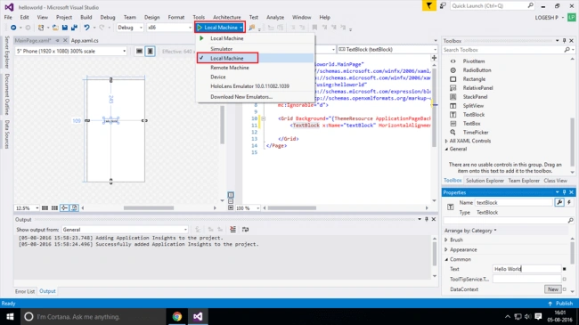This screenshot has height=325, width=579.
Task: Click the horizontal split view icon
Action: (231, 201)
